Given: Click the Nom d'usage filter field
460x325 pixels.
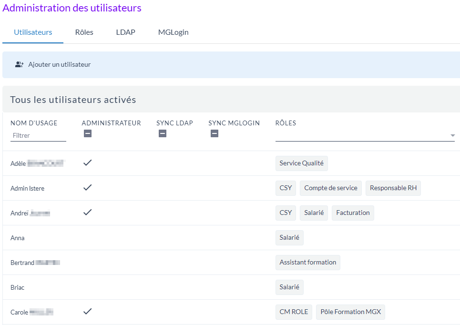Looking at the screenshot, I should tap(38, 136).
